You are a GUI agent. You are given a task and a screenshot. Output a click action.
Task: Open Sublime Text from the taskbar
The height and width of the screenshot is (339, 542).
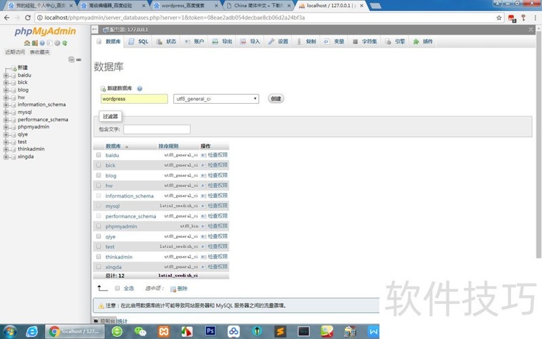click(x=280, y=332)
